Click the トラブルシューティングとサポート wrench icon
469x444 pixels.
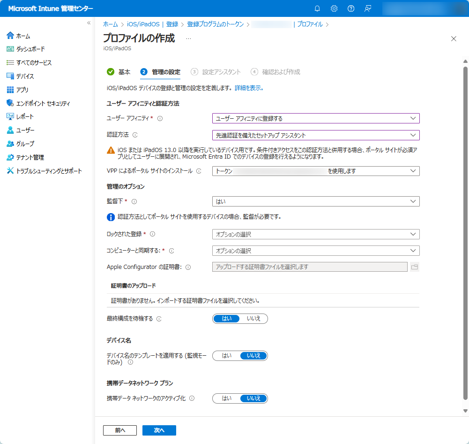[10, 171]
